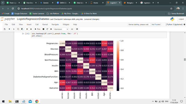Open the command palette keyboard icon

coord(72,29)
